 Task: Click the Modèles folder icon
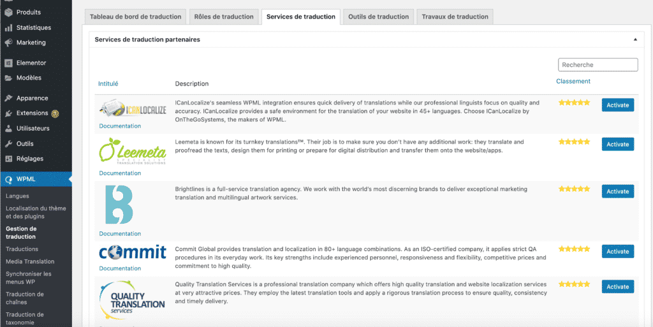coord(8,78)
